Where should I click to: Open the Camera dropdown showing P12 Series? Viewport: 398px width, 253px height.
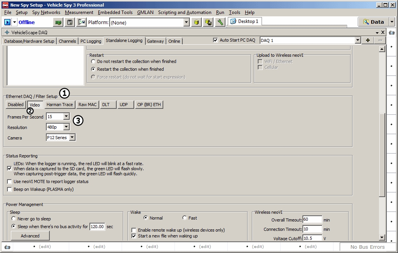pyautogui.click(x=72, y=137)
